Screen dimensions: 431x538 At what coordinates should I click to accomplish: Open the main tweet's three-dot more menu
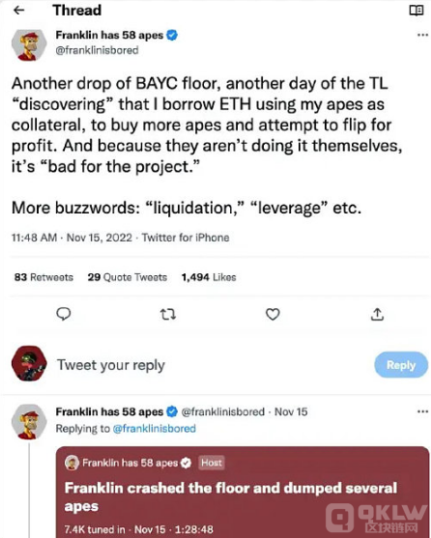click(422, 35)
